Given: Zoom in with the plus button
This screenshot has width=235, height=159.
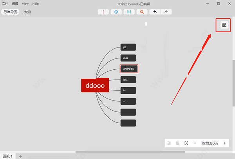Looking at the screenshot, I should tap(225, 143).
